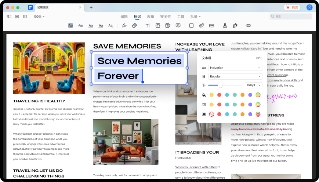
Task: Select the no-fill background option
Action: 211,114
